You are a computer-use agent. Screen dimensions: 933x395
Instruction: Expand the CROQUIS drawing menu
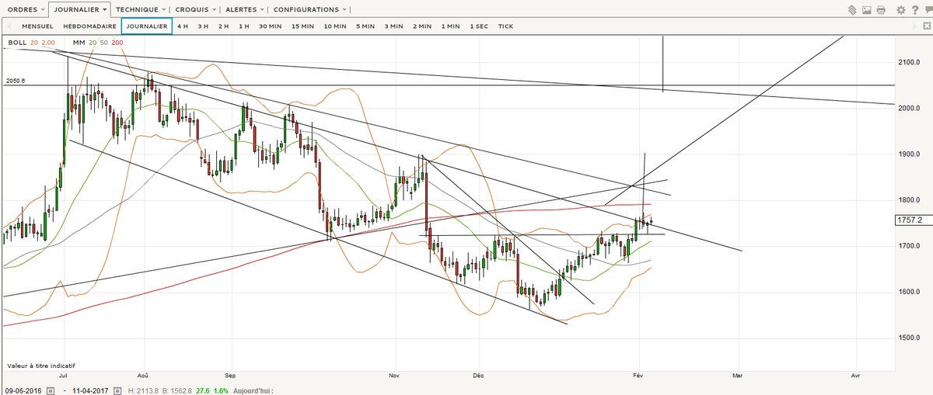[x=194, y=10]
